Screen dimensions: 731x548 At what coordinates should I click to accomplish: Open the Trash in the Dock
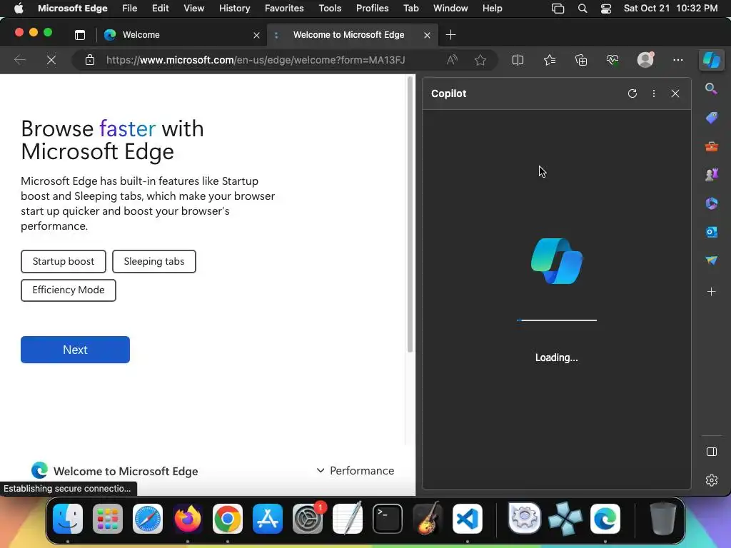(x=663, y=518)
